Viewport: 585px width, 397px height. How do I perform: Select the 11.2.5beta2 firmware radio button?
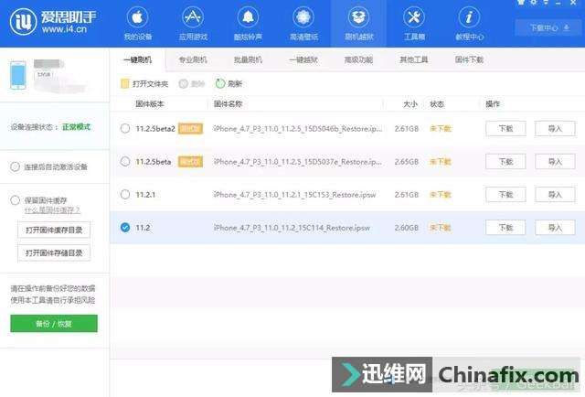point(125,128)
